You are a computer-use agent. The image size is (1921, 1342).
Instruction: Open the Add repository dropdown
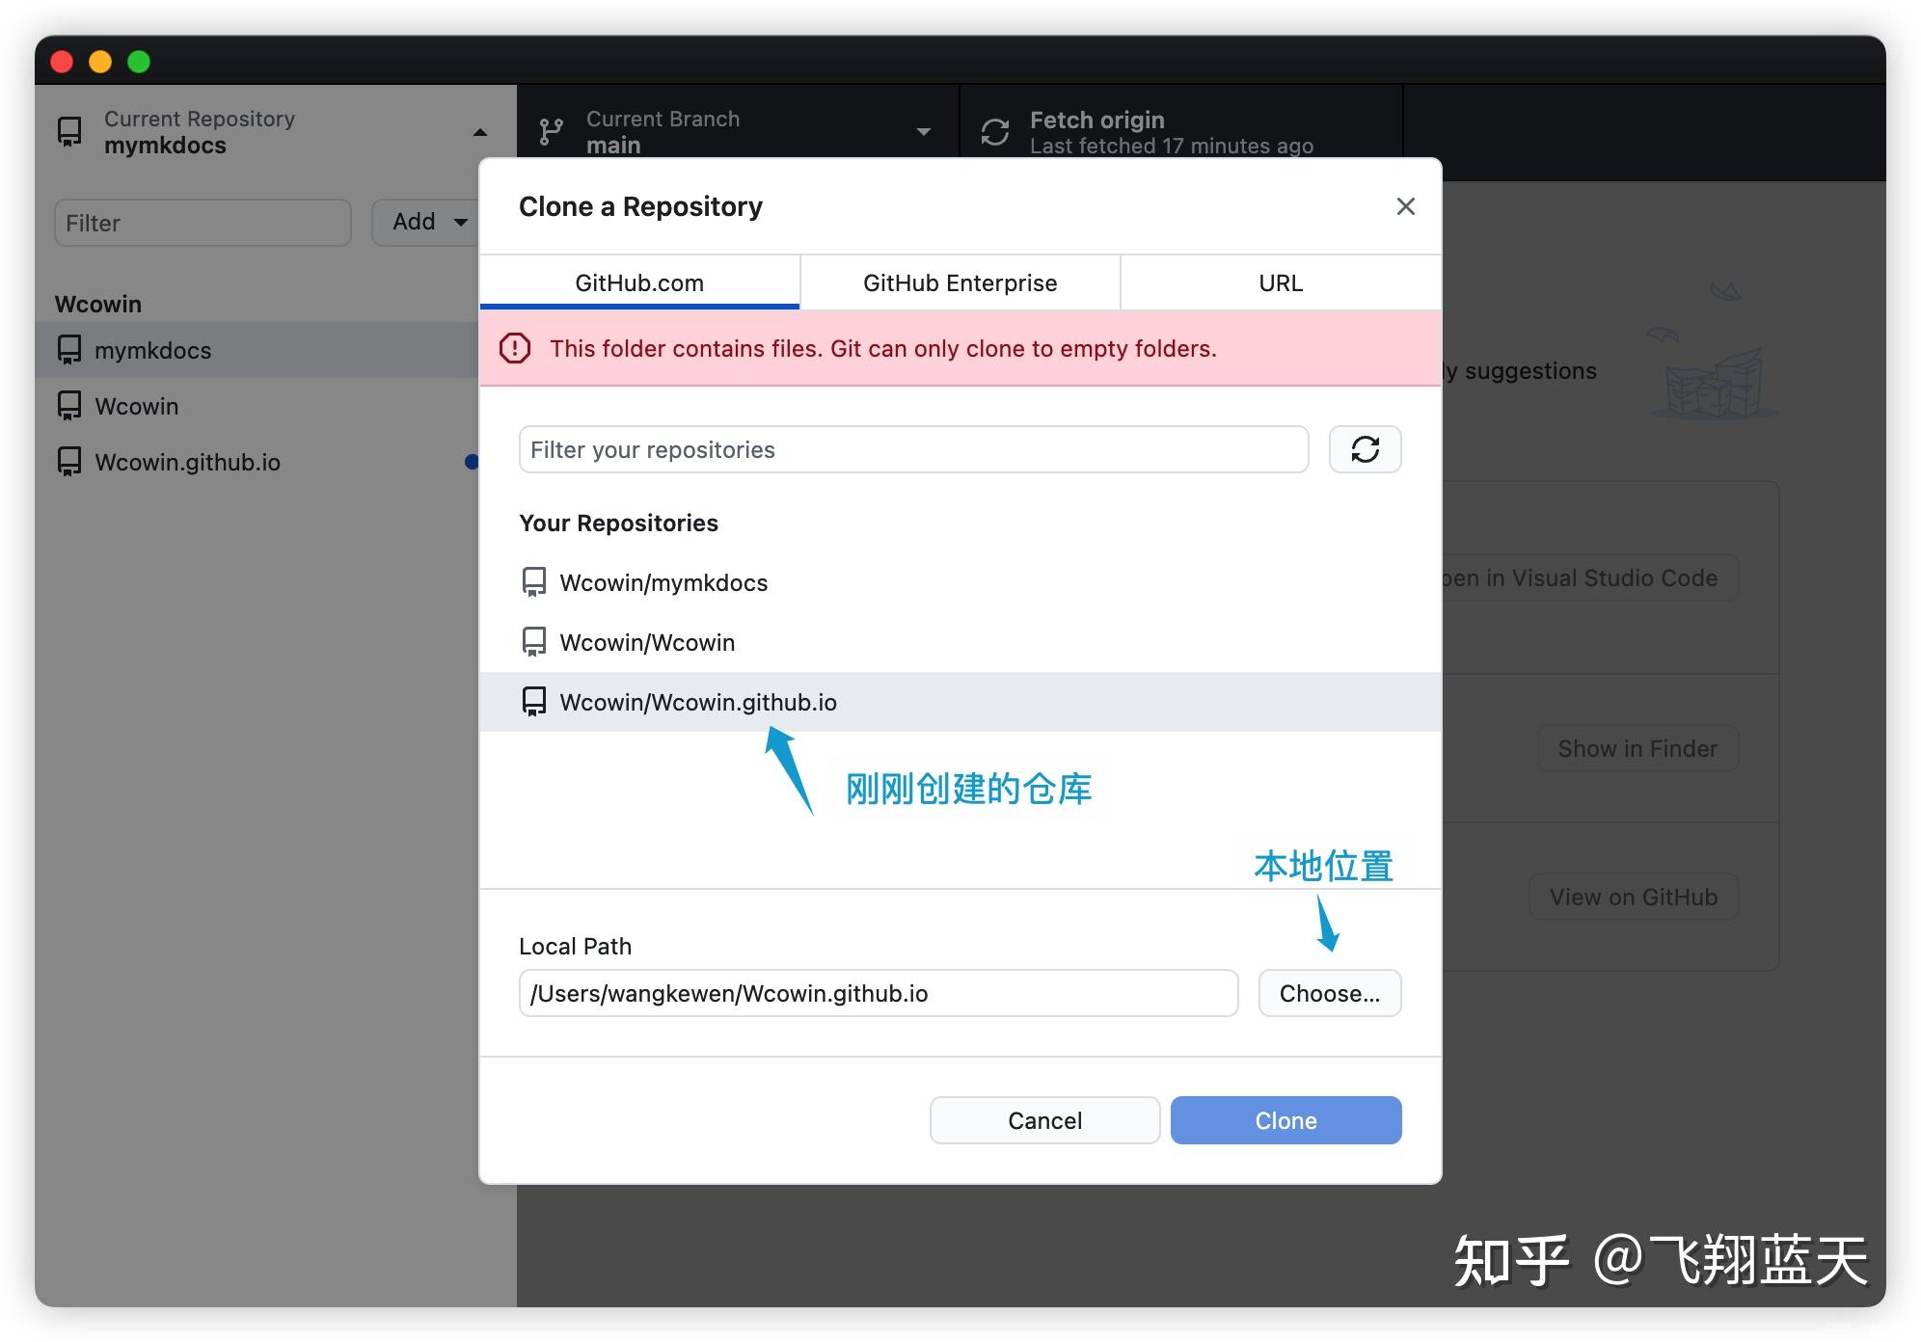point(425,222)
